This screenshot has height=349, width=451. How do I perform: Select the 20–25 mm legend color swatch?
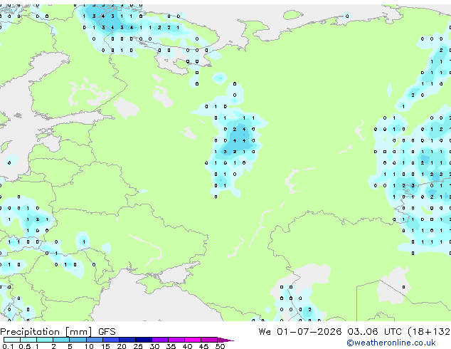tap(127, 340)
